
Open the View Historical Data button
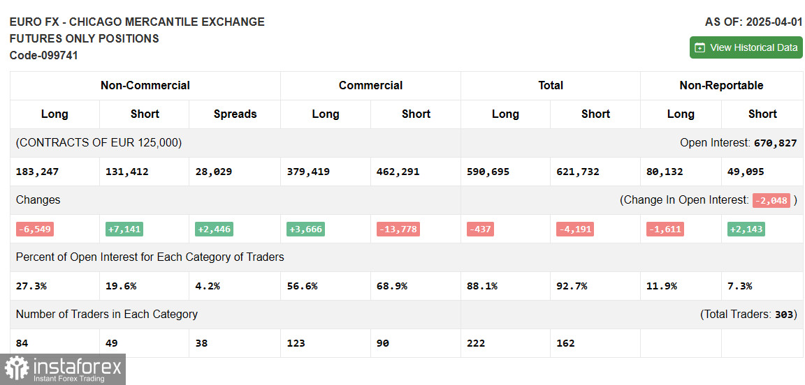(746, 48)
